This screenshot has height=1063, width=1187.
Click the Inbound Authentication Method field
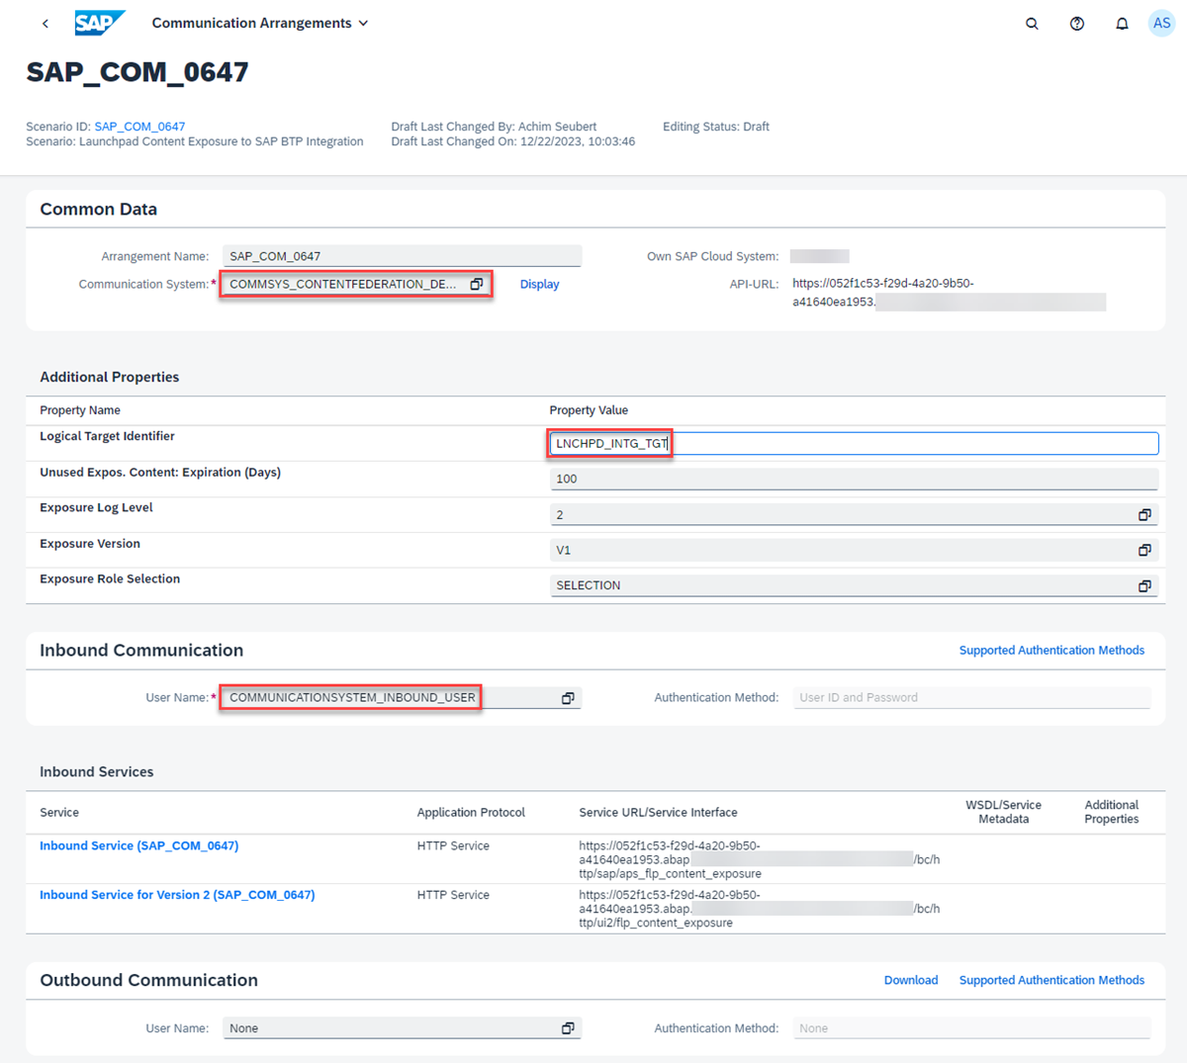(971, 697)
